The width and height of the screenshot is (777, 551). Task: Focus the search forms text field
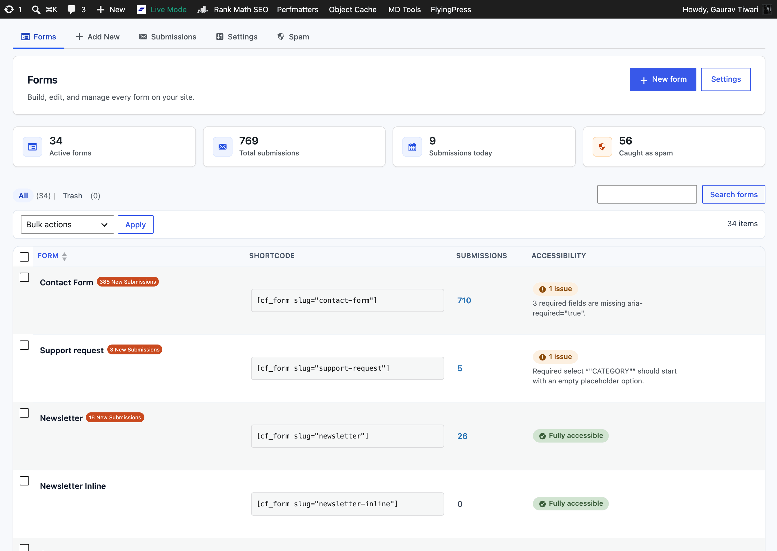tap(647, 194)
